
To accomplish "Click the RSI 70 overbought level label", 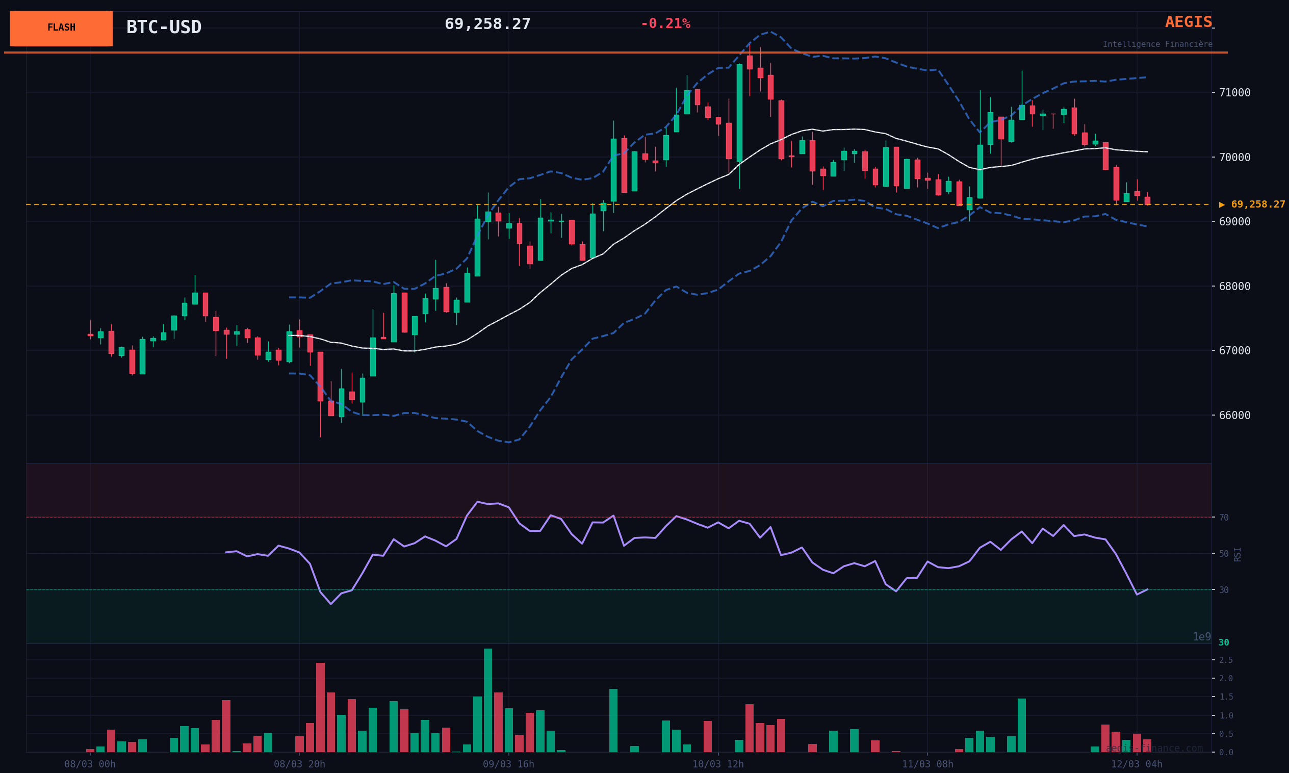I will 1223,518.
